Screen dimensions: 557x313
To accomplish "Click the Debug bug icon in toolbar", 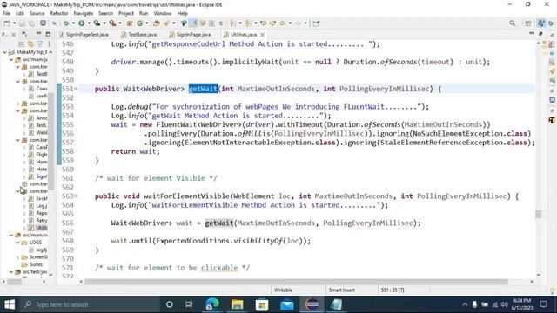I will point(66,23).
